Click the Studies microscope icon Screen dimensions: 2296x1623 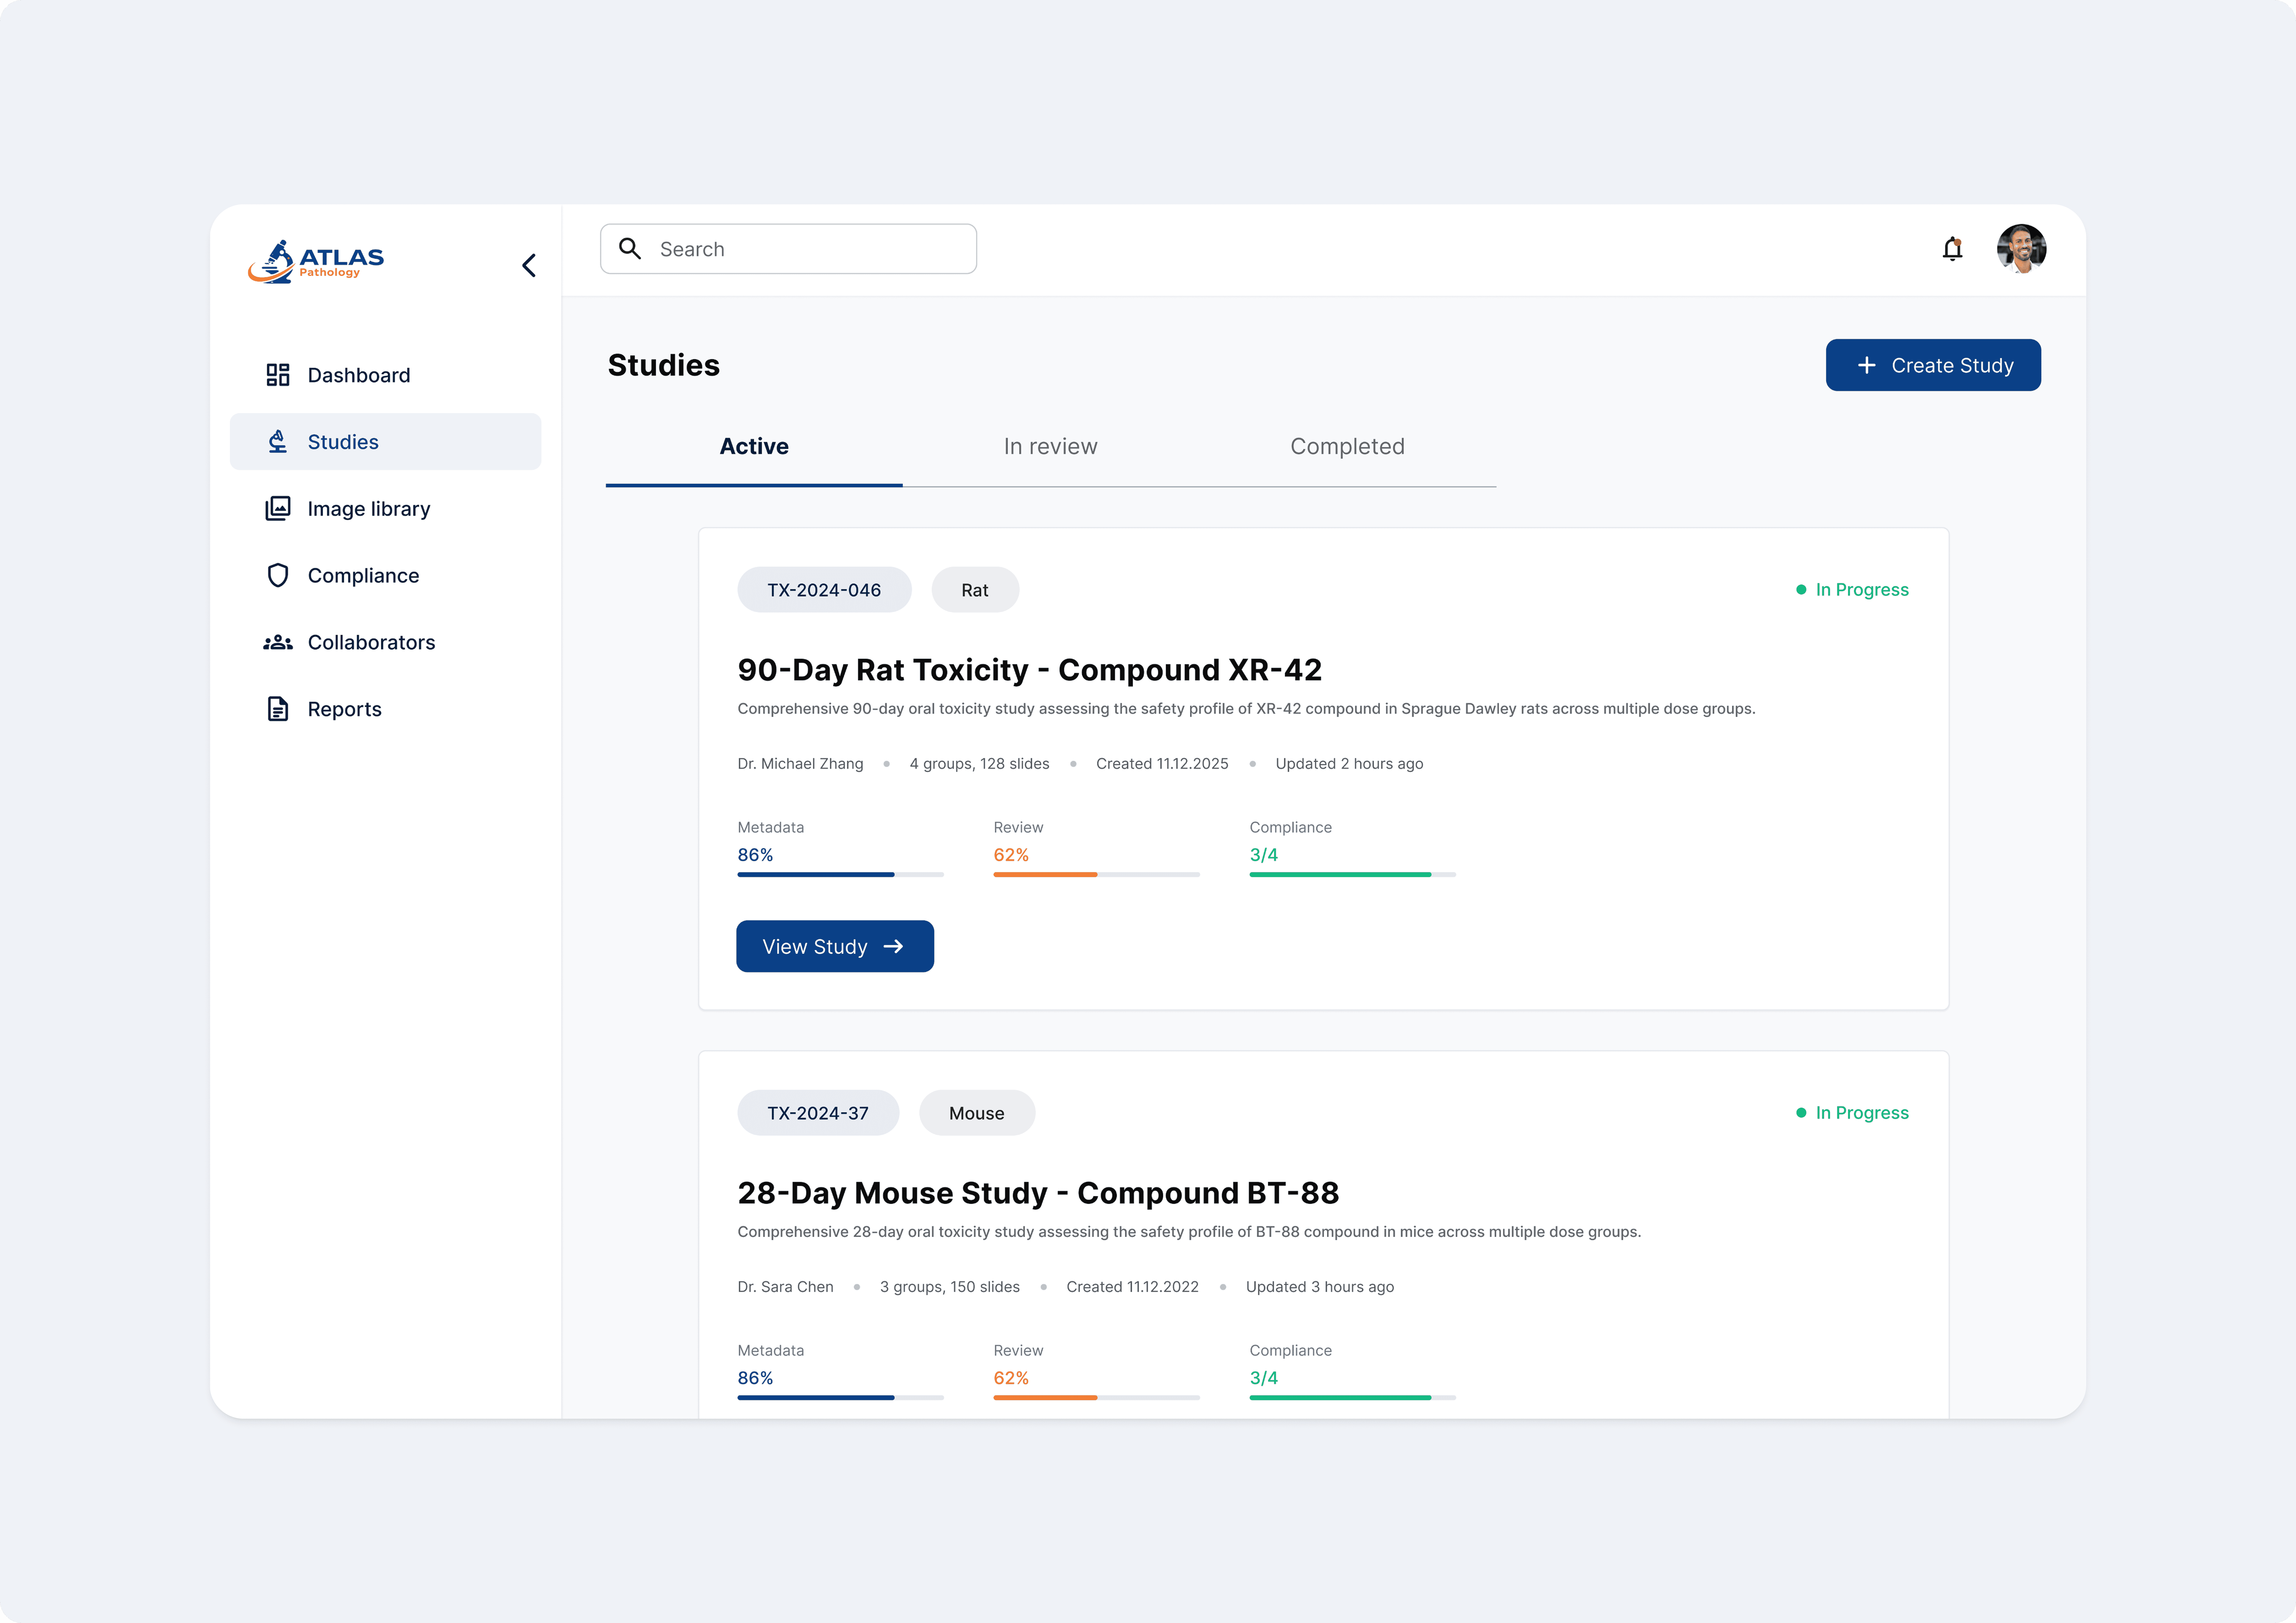pos(278,442)
